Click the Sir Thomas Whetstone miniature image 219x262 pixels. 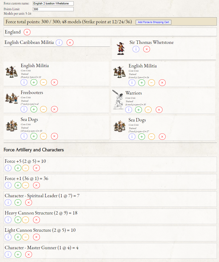click(x=121, y=48)
